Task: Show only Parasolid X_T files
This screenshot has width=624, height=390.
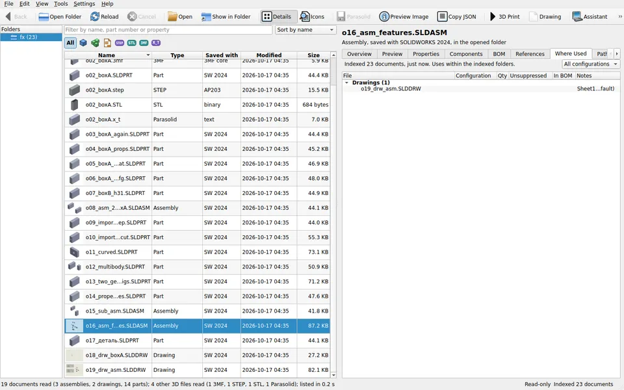Action: pyautogui.click(x=156, y=43)
